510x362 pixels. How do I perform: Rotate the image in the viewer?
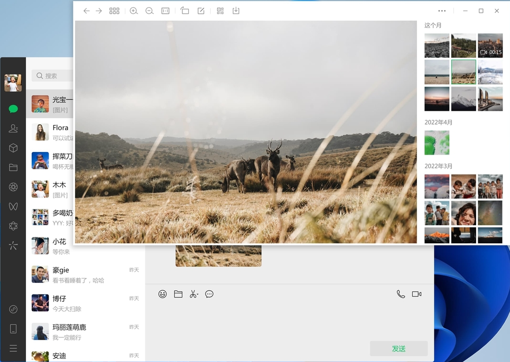(x=185, y=11)
